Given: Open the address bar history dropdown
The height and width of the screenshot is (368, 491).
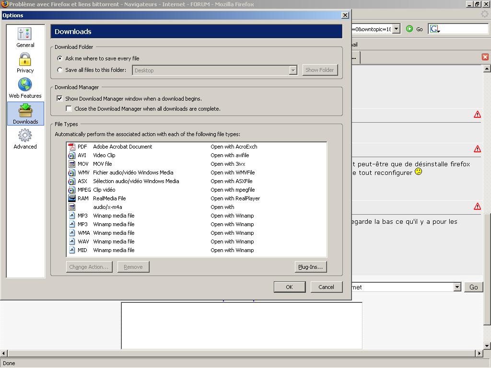Looking at the screenshot, I should pyautogui.click(x=396, y=29).
